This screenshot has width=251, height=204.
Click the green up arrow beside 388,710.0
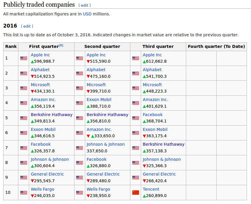coord(88,106)
